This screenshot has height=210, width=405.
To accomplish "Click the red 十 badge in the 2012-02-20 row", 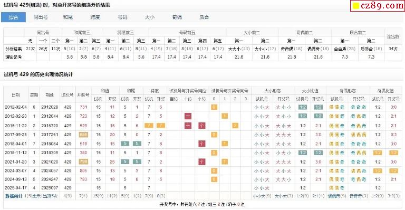I will [188, 116].
